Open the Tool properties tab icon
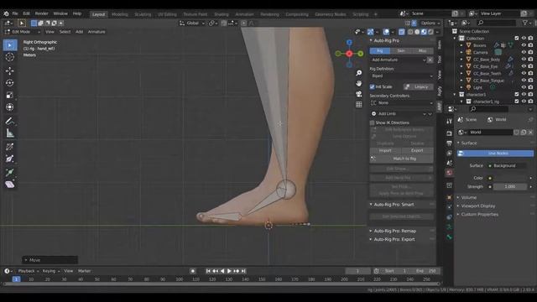This screenshot has height=302, width=537. 450,121
